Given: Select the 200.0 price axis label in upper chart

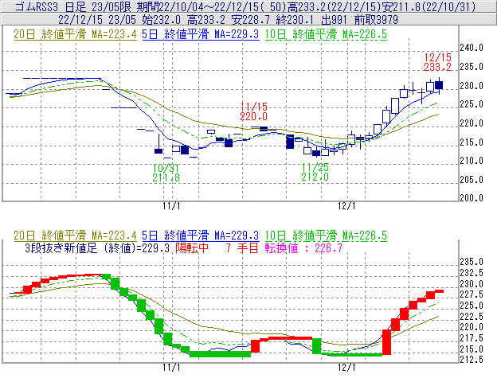Looking at the screenshot, I should [472, 198].
